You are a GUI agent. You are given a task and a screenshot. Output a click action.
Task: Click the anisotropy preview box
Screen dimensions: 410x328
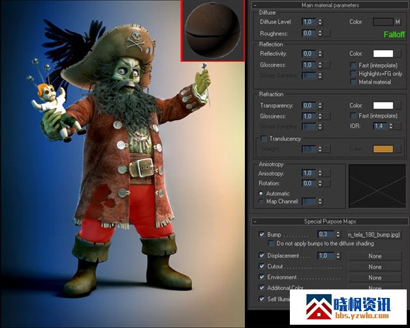[377, 186]
